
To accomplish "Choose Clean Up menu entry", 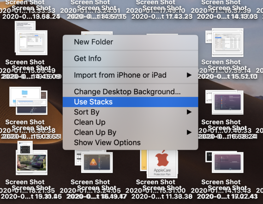I will pyautogui.click(x=130, y=122).
